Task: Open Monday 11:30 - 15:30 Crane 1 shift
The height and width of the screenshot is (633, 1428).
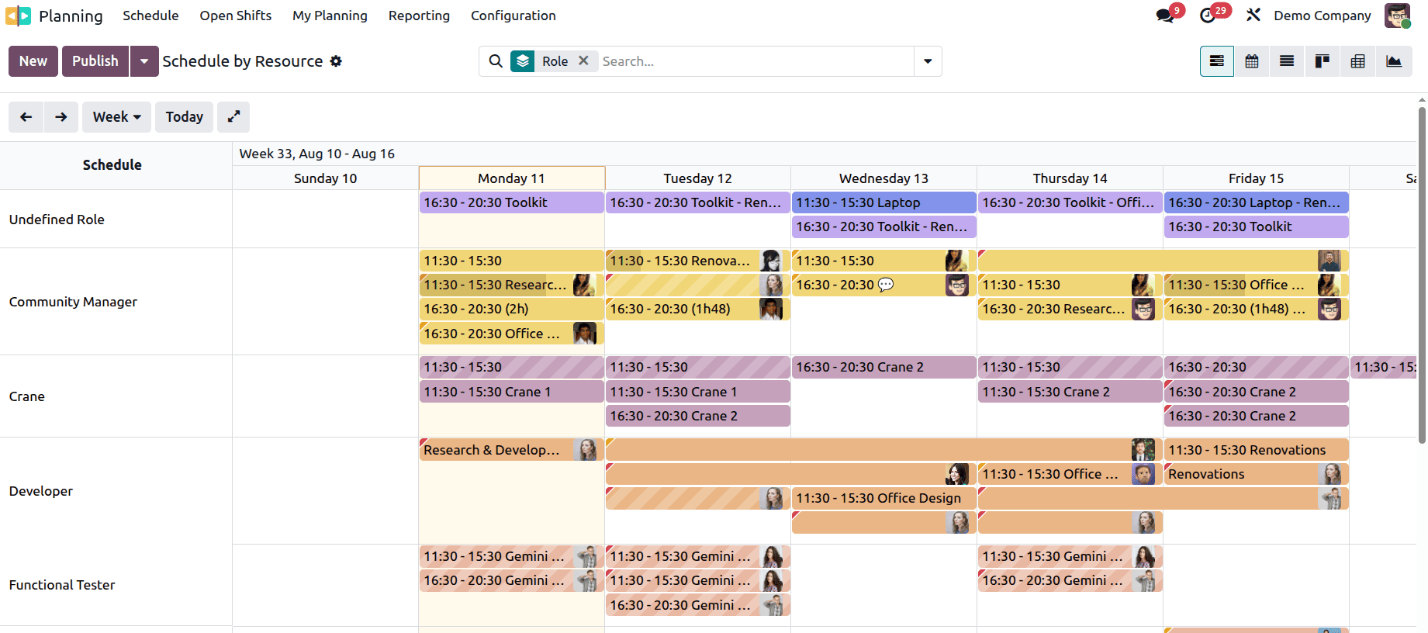Action: click(512, 392)
